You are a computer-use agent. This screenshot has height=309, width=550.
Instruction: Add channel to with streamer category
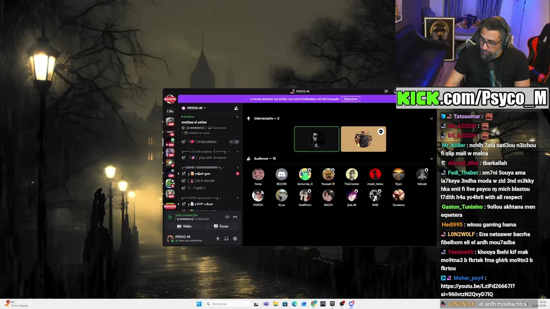click(238, 151)
